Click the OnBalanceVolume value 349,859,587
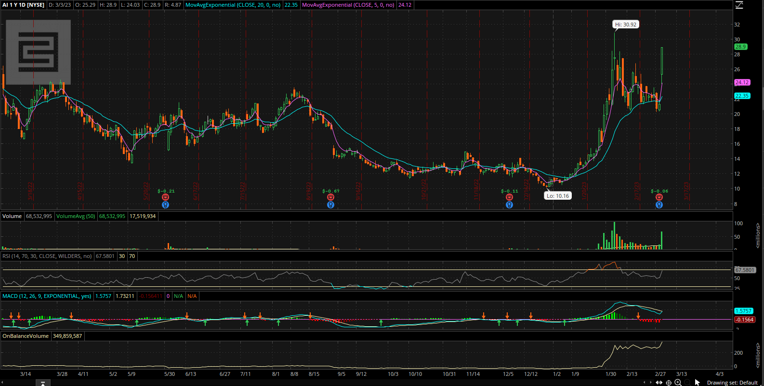The width and height of the screenshot is (764, 386). 67,336
